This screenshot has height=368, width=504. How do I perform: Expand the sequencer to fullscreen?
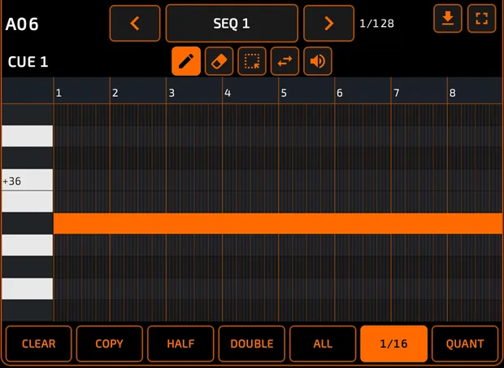tap(481, 19)
